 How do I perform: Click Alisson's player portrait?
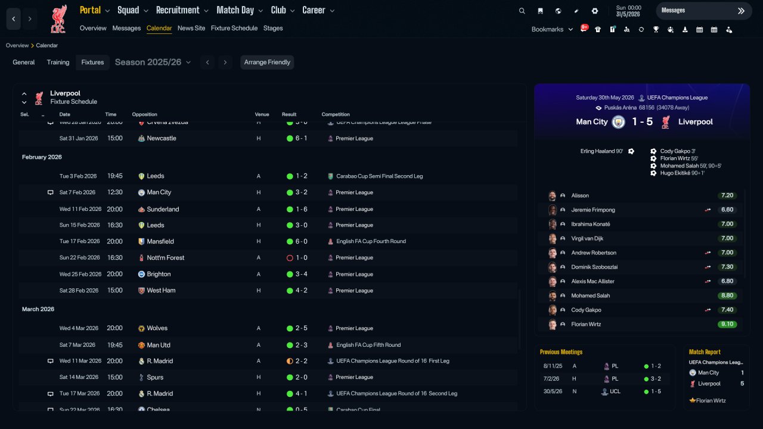pyautogui.click(x=553, y=195)
